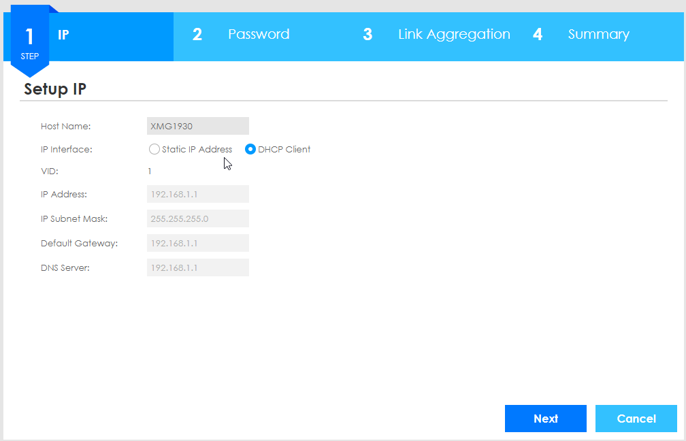Switch to the IP step tab
This screenshot has height=441, width=686.
pyautogui.click(x=63, y=35)
